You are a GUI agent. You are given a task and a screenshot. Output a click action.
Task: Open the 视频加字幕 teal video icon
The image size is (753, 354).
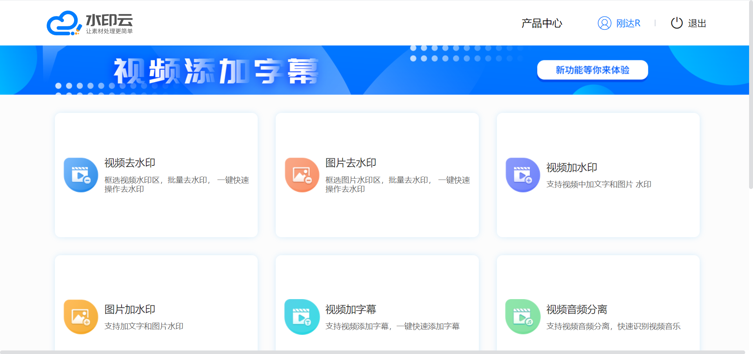tap(302, 317)
